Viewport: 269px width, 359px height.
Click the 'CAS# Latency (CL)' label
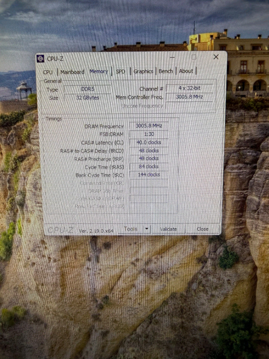tap(102, 143)
